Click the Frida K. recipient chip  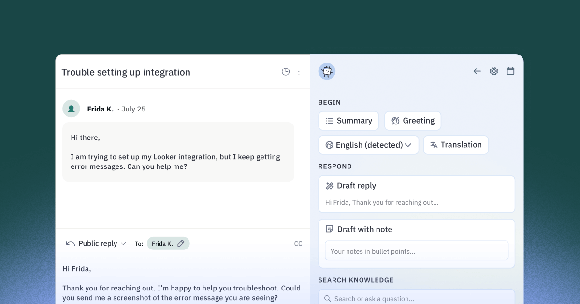tap(168, 244)
